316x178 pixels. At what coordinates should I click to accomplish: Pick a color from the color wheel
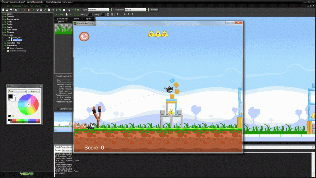coord(28,105)
